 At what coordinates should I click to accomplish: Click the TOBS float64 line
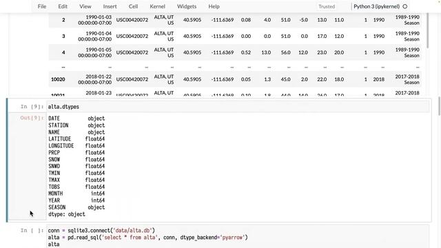coord(76,187)
